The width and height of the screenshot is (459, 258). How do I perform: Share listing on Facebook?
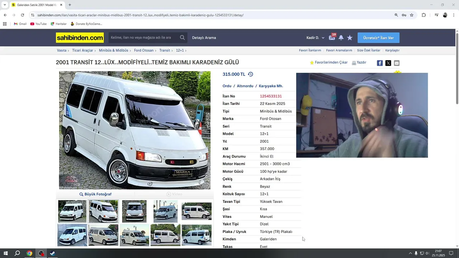click(380, 63)
